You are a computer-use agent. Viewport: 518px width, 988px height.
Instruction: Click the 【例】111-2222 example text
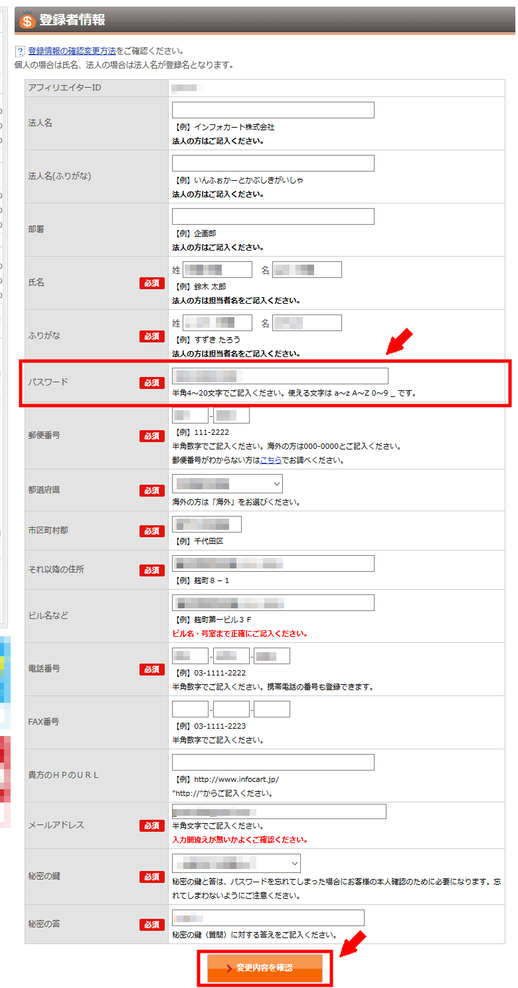click(201, 432)
